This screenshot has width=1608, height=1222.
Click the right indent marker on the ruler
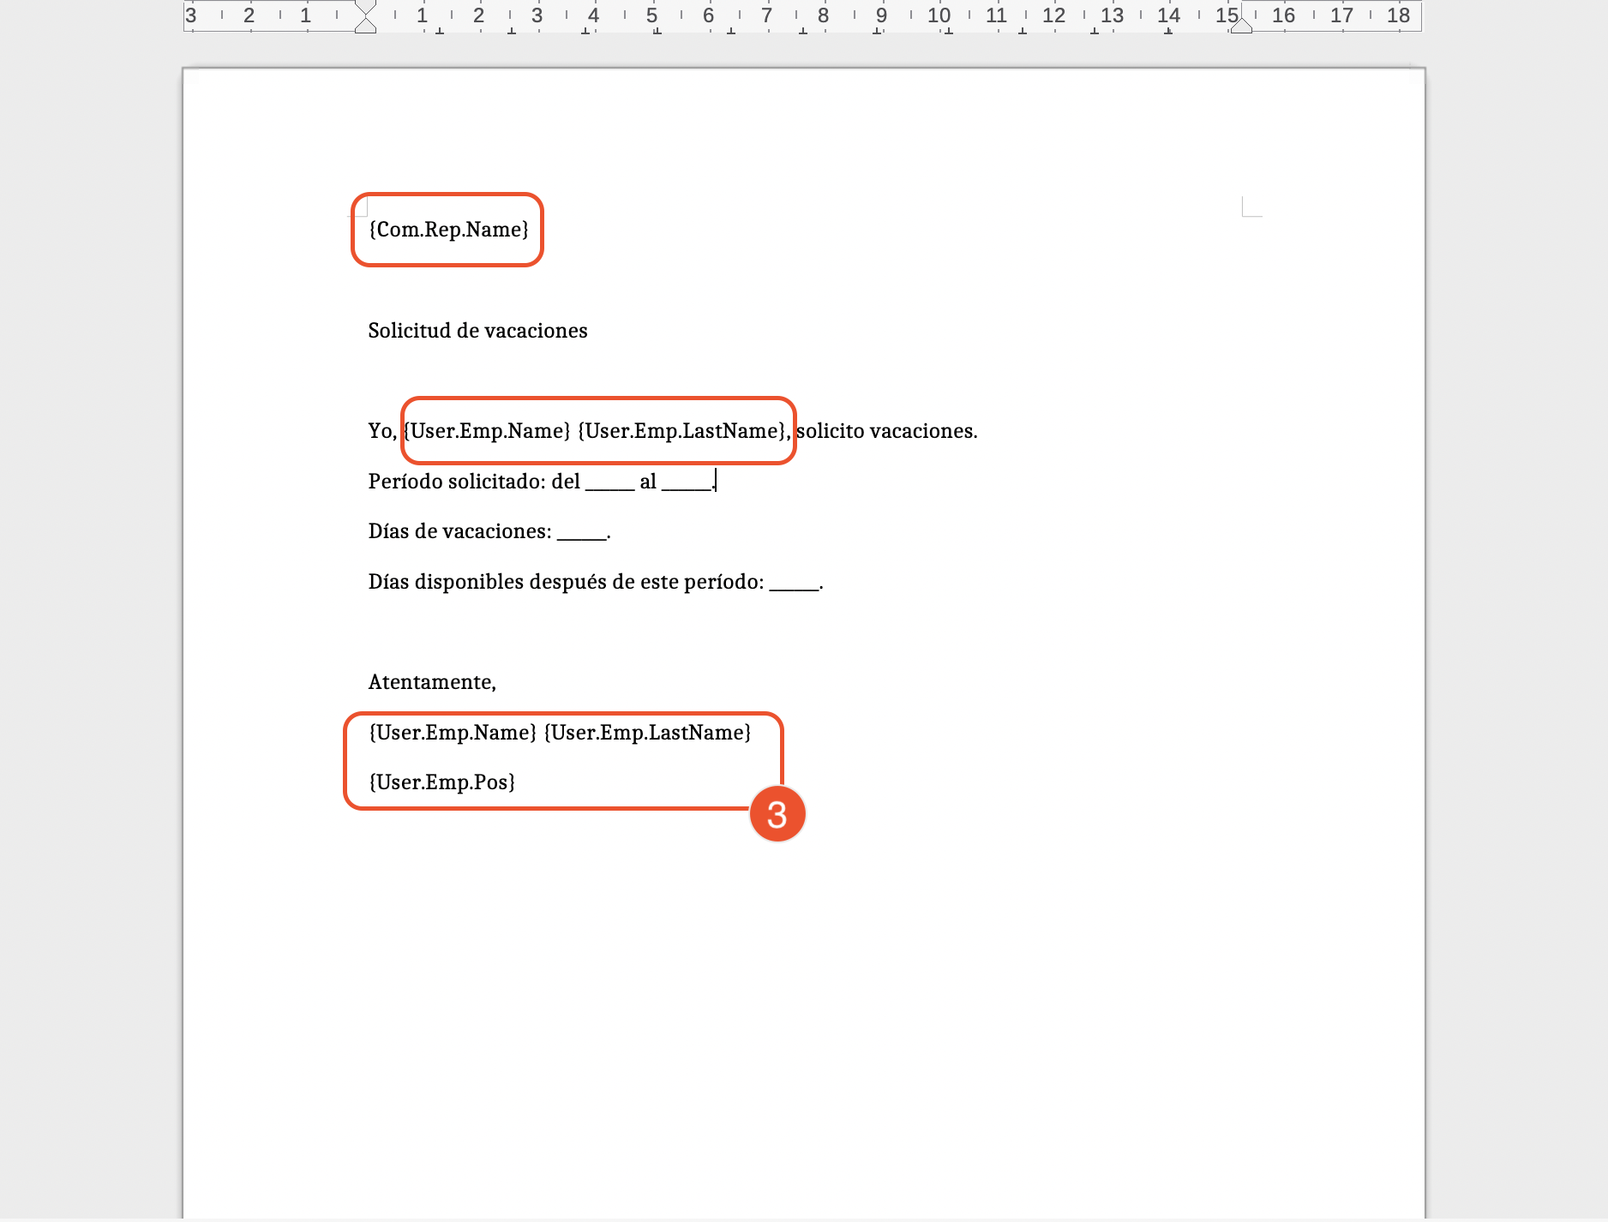point(1240,25)
